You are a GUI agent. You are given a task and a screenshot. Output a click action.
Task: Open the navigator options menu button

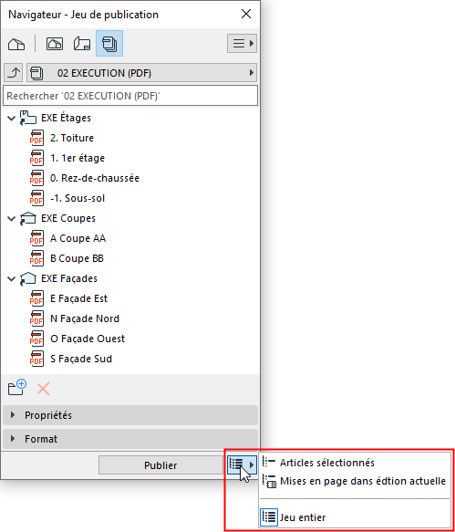coord(242,44)
